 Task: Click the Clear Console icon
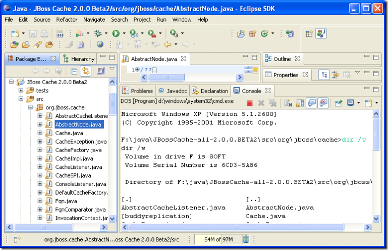(x=288, y=103)
